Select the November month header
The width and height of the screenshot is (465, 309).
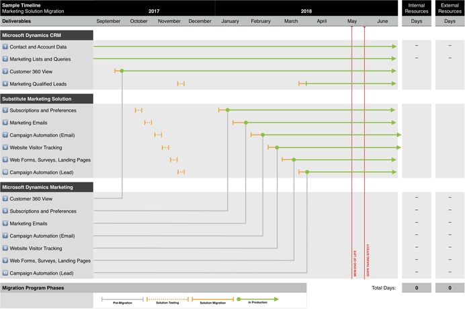[x=169, y=21]
